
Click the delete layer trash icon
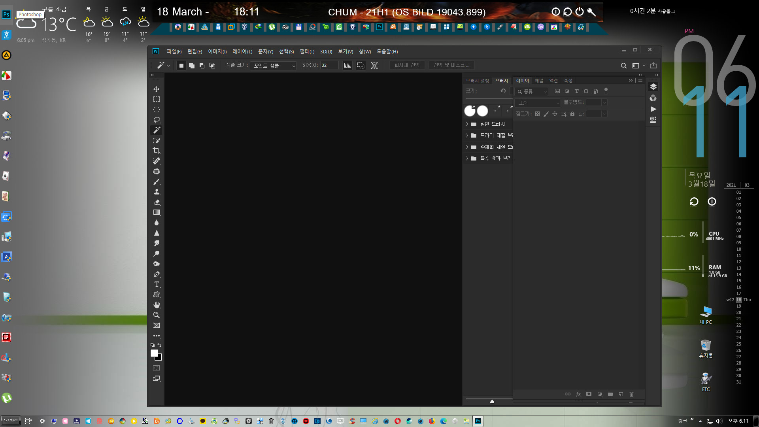631,394
